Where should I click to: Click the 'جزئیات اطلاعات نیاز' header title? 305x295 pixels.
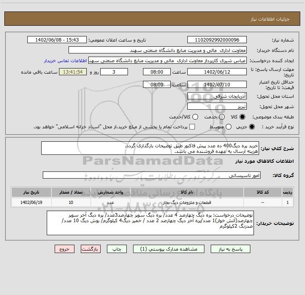[x=270, y=19]
